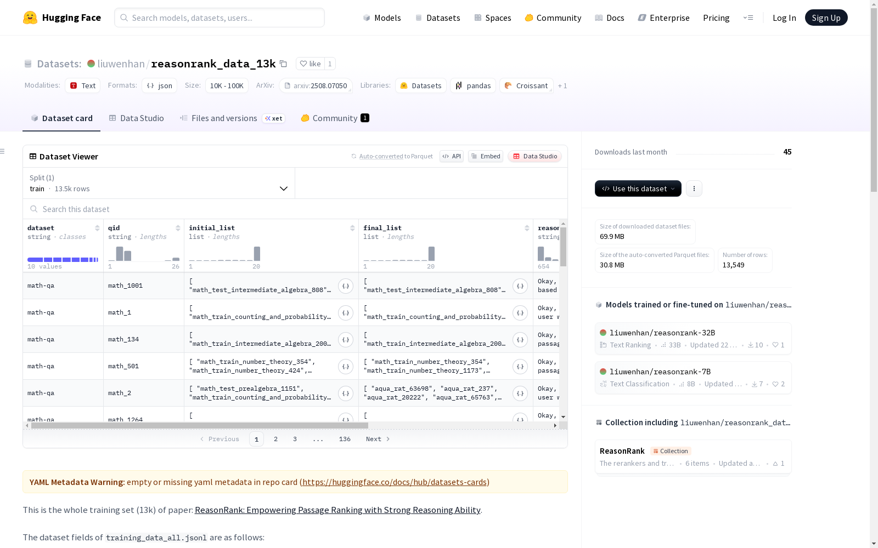Sort by the final_list column sort icon

pos(527,228)
